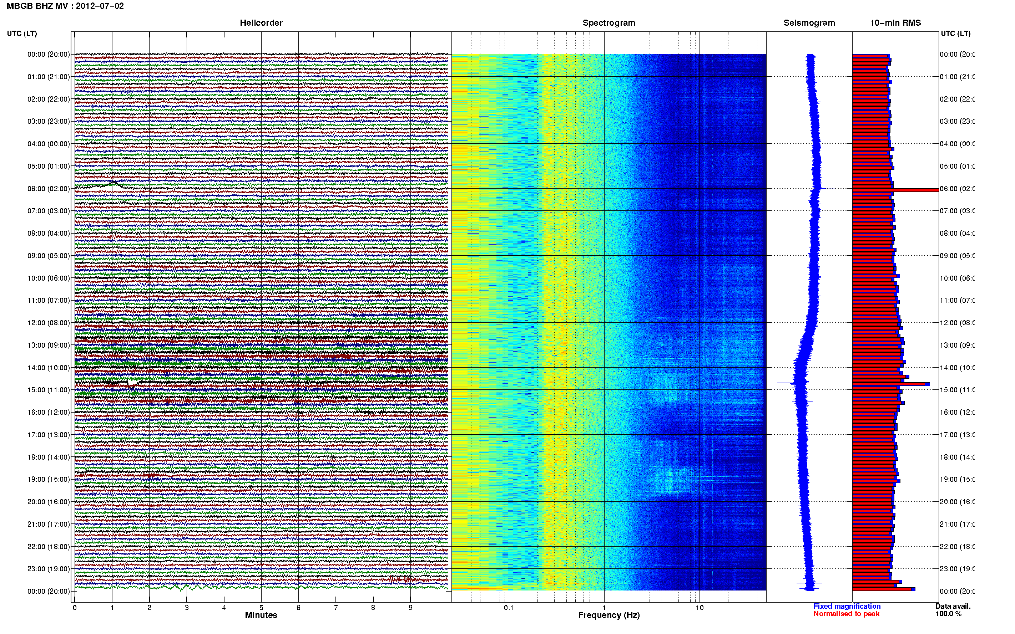Click the 3 tick on the Minutes axis
The width and height of the screenshot is (1015, 634).
[x=187, y=608]
